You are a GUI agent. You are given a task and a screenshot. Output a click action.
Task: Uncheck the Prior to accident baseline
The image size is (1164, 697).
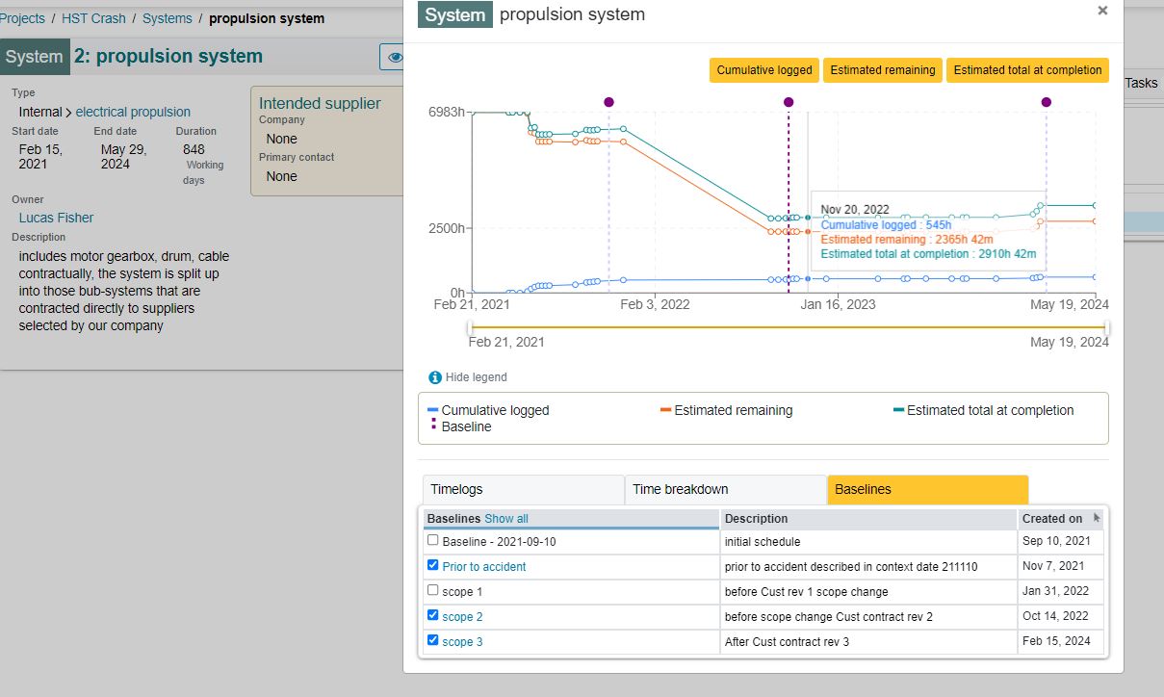pyautogui.click(x=432, y=565)
